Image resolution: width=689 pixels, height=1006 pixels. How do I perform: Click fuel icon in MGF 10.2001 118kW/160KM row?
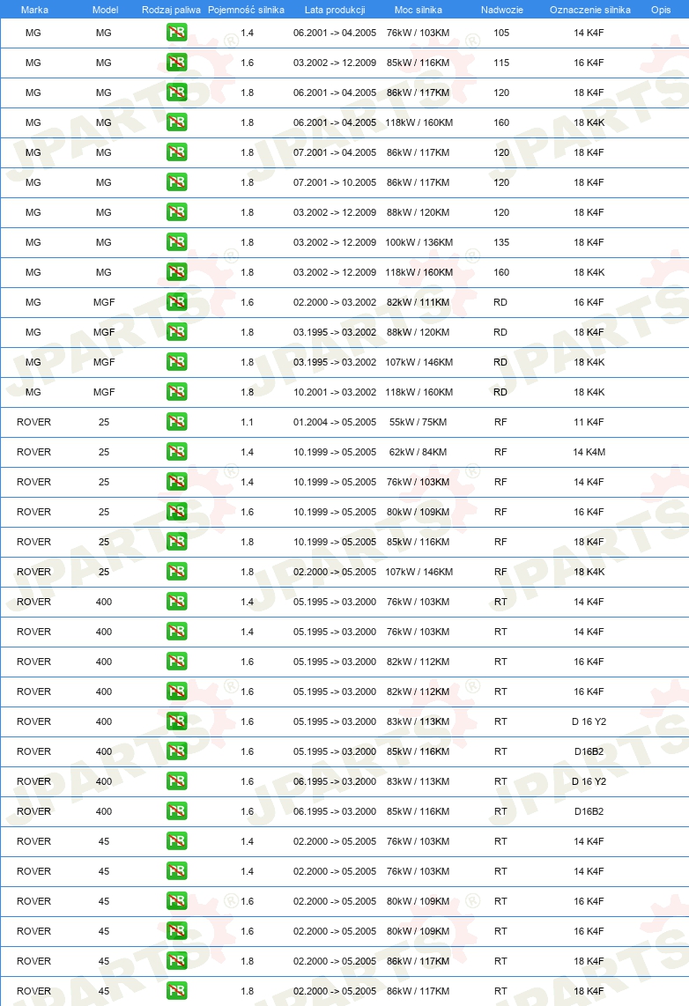pos(176,391)
